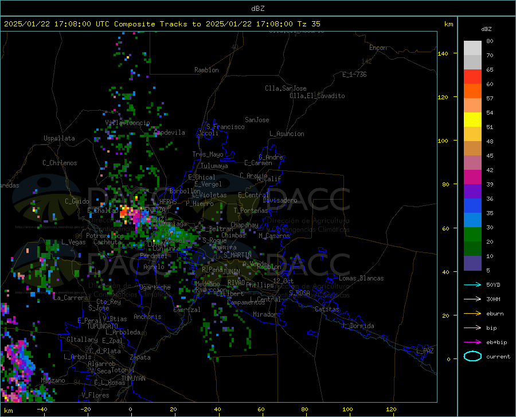
Task: Click the 'Catitas' map label
Action: tap(327, 309)
